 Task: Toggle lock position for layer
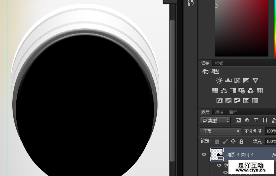point(233,141)
